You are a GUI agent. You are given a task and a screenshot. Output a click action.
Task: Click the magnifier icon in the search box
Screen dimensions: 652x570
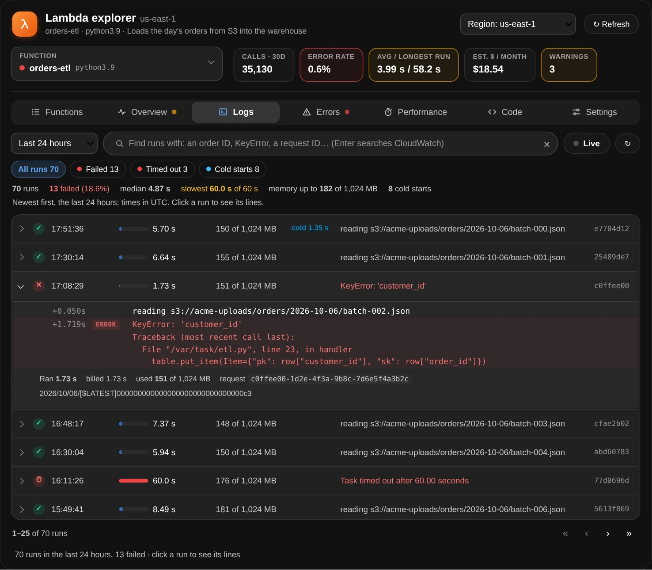(x=119, y=144)
